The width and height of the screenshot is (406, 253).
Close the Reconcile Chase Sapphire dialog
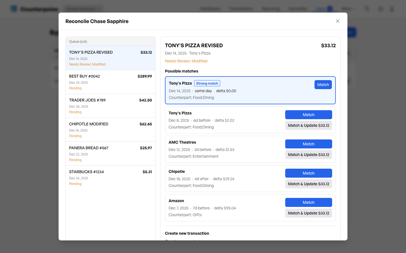338,21
